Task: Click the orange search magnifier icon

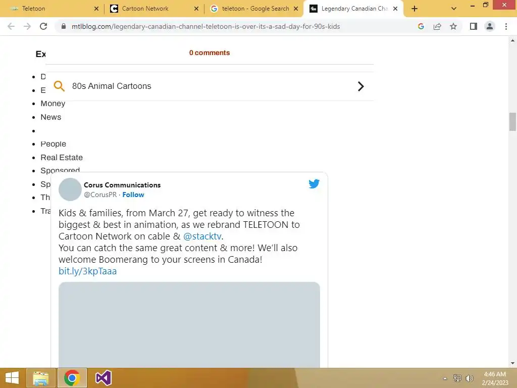Action: (x=59, y=86)
